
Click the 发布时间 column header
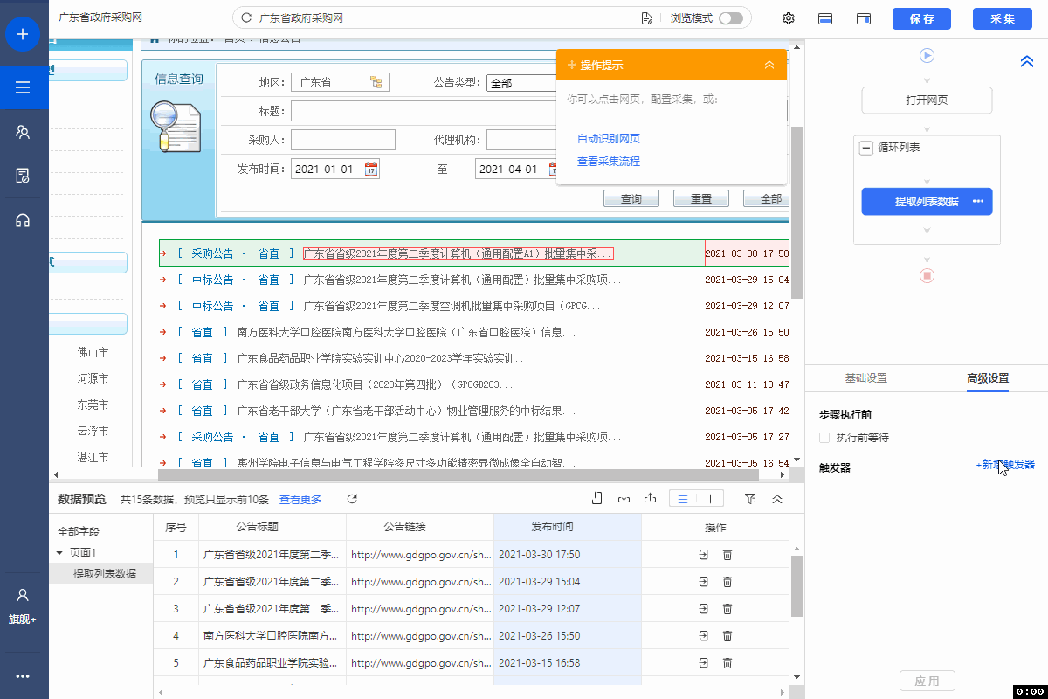[x=568, y=527]
